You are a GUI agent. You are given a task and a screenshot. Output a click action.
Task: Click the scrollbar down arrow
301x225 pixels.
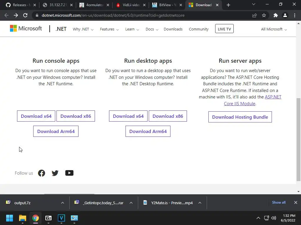298,191
